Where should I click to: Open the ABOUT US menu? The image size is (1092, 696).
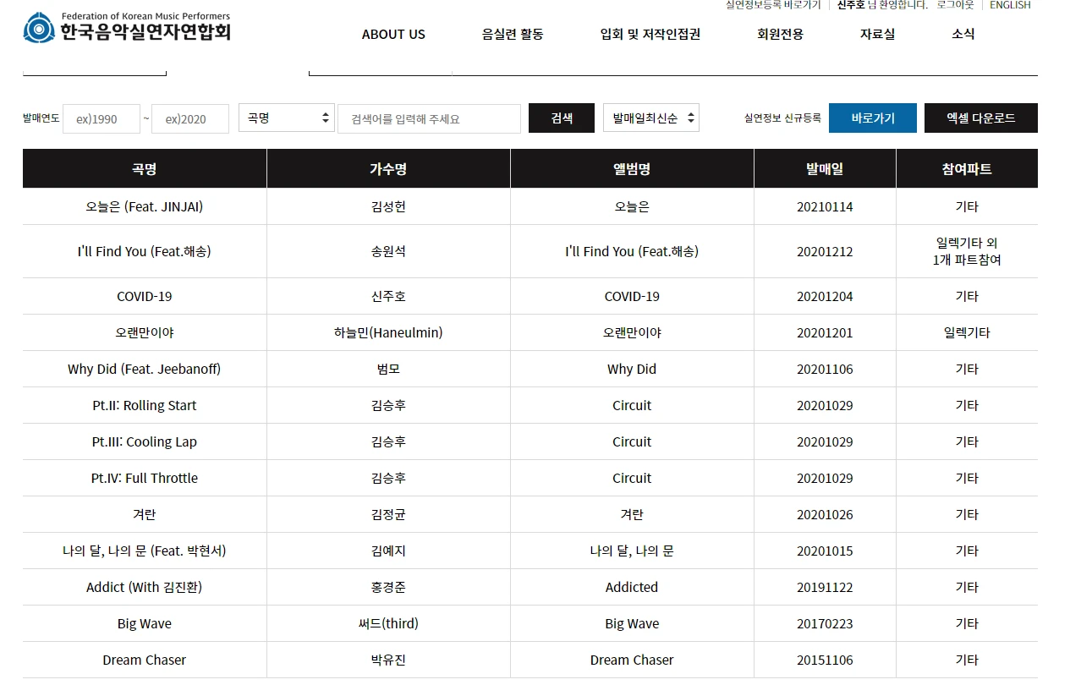[x=393, y=35]
